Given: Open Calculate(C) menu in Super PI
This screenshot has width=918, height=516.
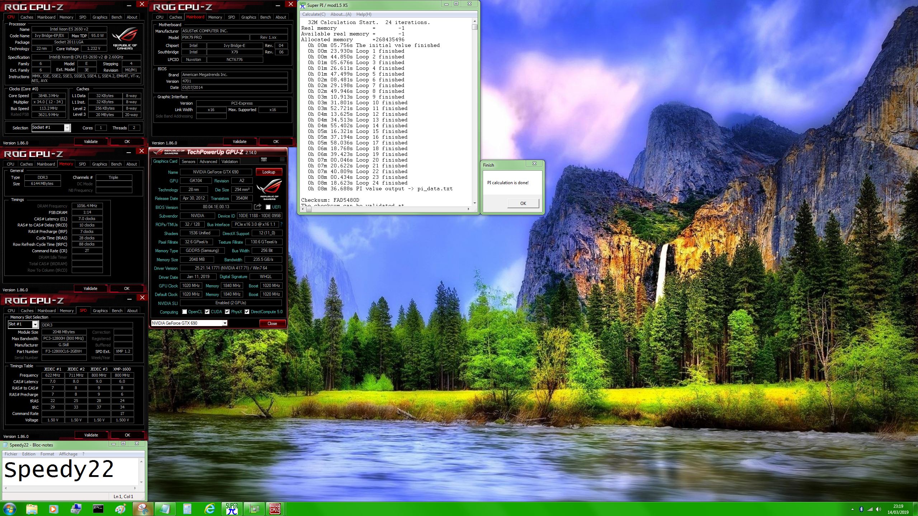Looking at the screenshot, I should pyautogui.click(x=314, y=14).
